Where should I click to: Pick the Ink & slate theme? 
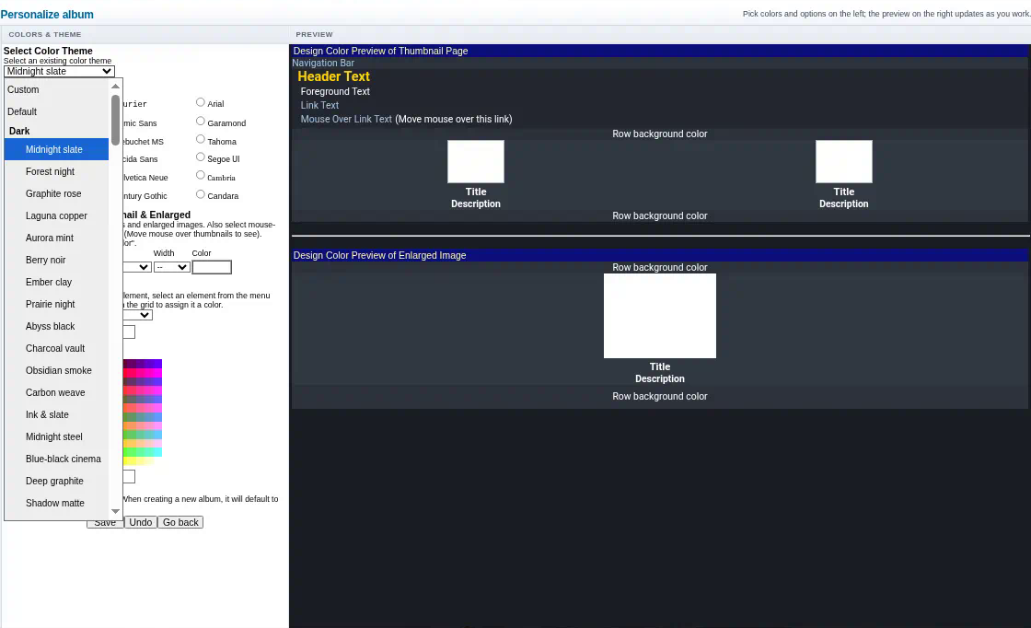click(56, 415)
